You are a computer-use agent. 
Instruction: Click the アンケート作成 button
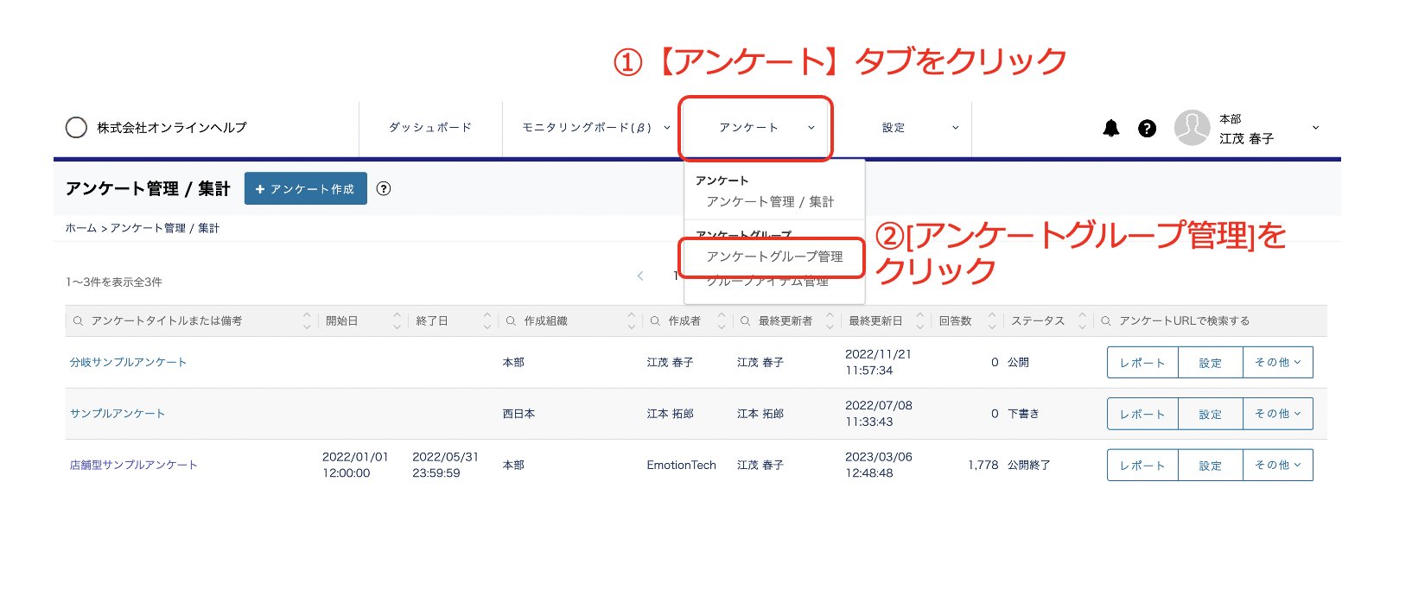click(306, 188)
